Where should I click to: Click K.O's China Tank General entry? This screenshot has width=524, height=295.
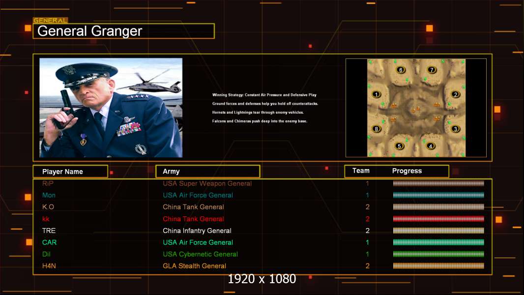pos(193,207)
